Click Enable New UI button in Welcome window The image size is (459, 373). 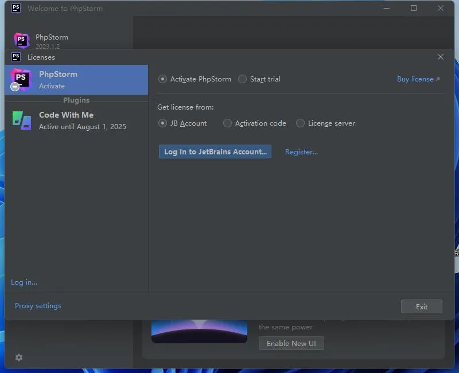[291, 343]
